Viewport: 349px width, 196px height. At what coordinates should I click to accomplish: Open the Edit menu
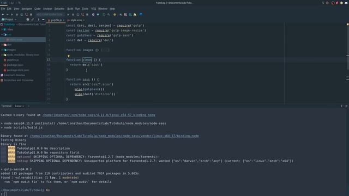(9, 9)
